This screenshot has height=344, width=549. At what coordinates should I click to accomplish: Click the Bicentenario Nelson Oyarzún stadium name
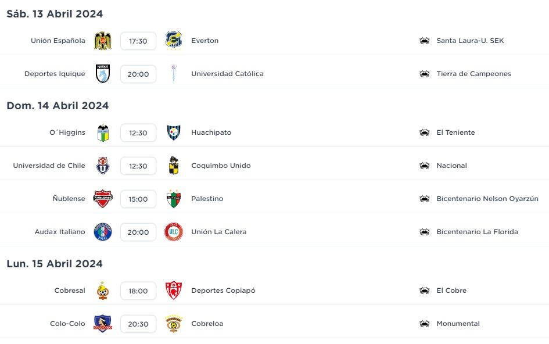tap(487, 199)
